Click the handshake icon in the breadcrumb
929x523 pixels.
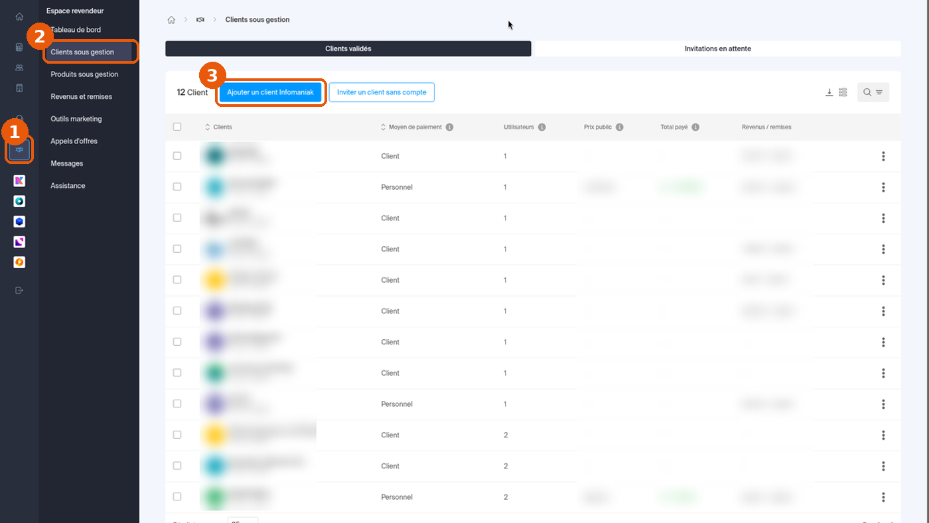[x=200, y=20]
